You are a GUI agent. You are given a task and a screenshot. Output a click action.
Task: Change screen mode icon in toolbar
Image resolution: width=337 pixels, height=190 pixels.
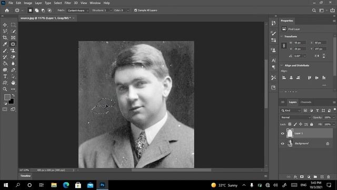(13, 109)
